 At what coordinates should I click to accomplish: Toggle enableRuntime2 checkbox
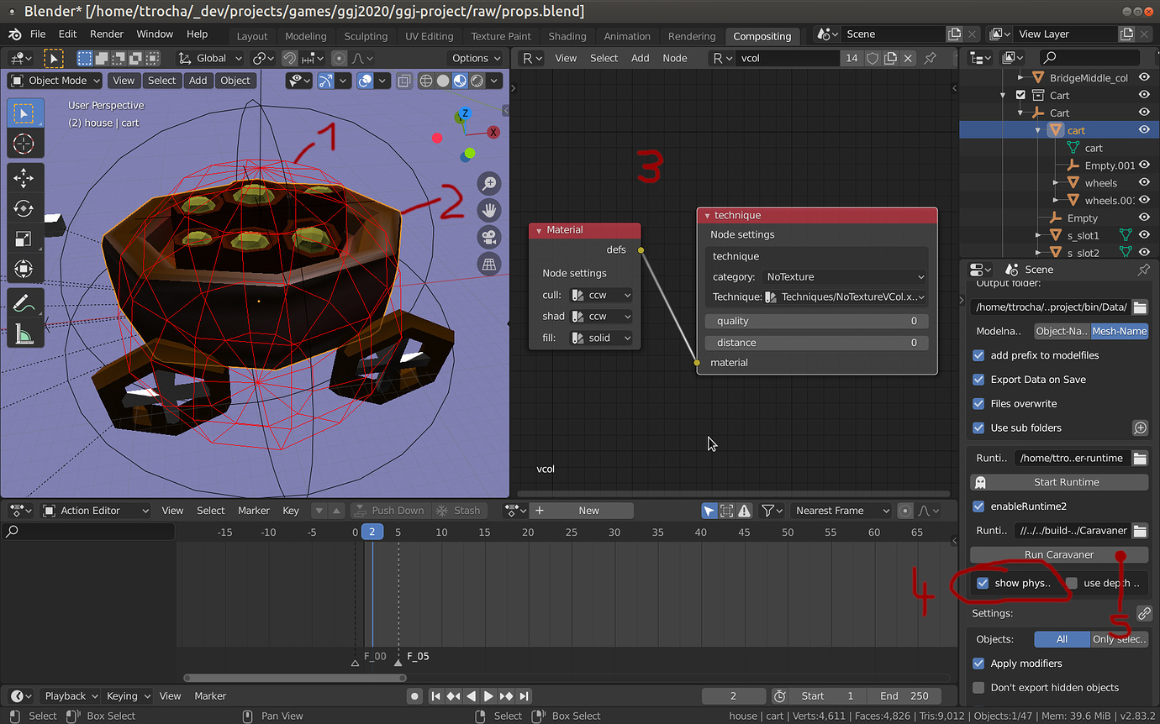pos(978,506)
